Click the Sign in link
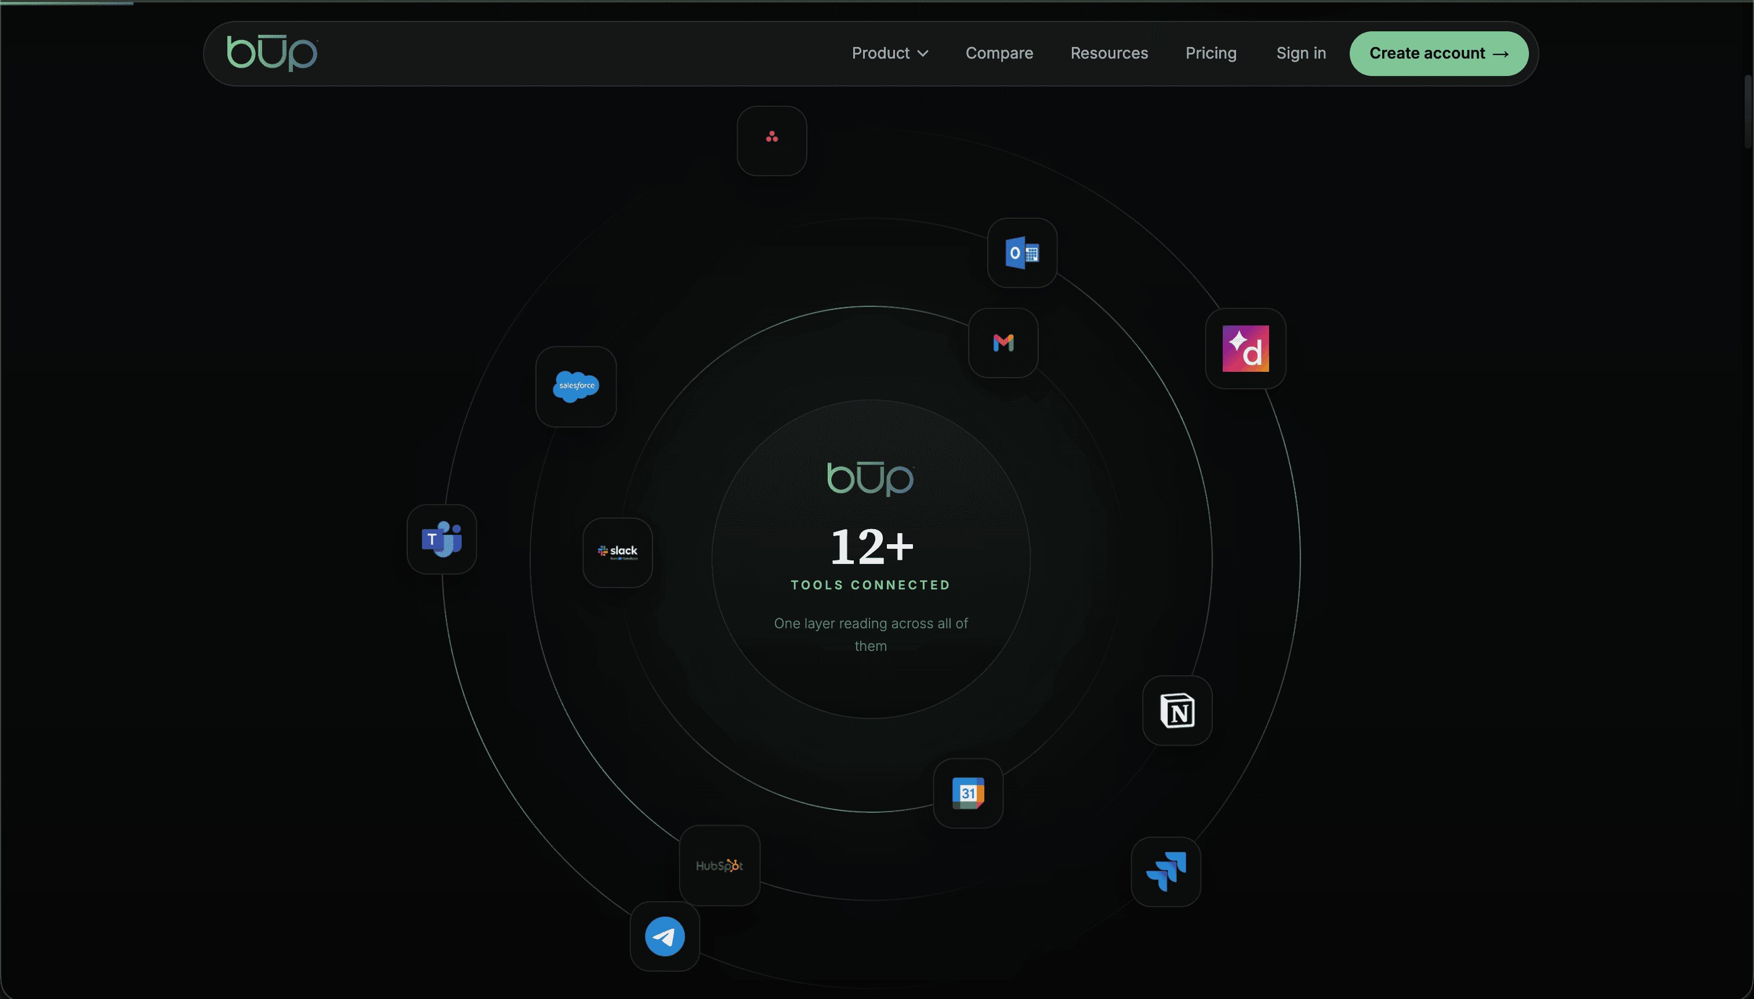Viewport: 1754px width, 999px height. 1300,53
